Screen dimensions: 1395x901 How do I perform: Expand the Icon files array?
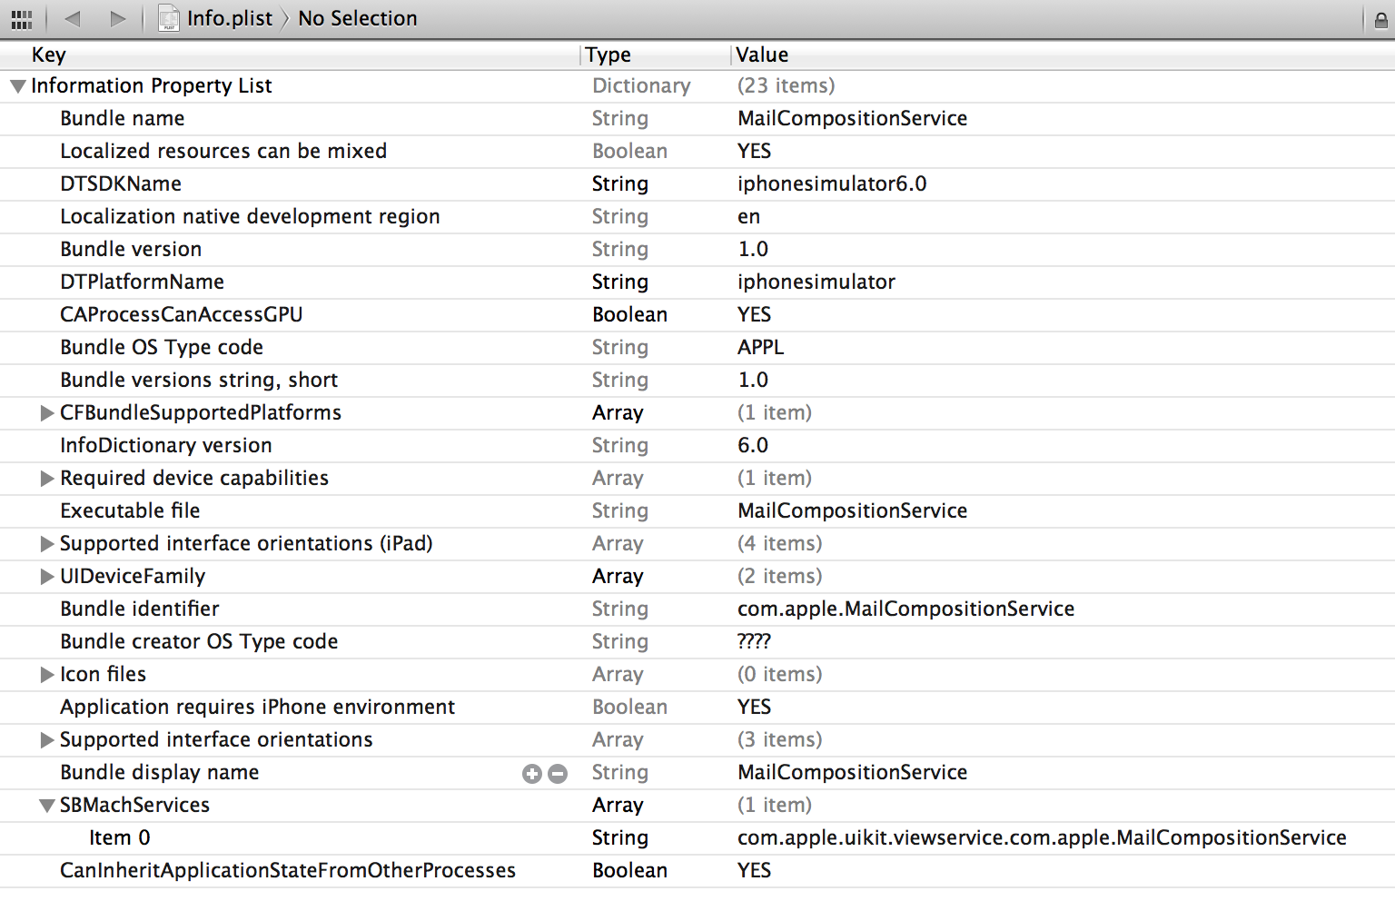[47, 675]
